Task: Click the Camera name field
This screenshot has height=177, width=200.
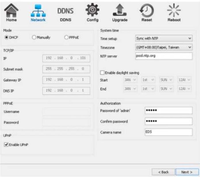Action: [169, 132]
